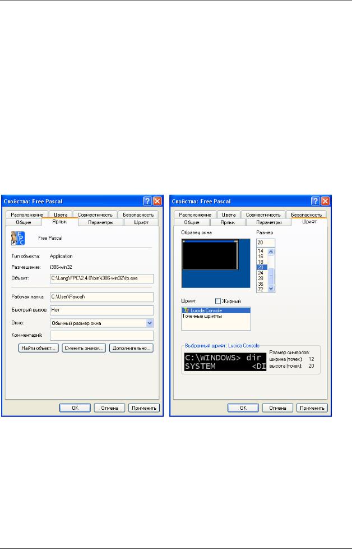352x549 pixels.
Task: Click the C:\WINDOWS> dir font sample
Action: point(225,362)
